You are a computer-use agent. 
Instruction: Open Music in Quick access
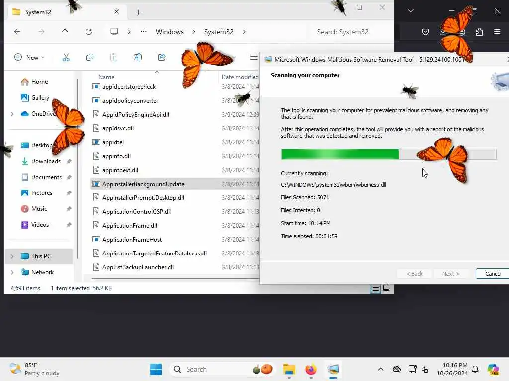point(39,209)
